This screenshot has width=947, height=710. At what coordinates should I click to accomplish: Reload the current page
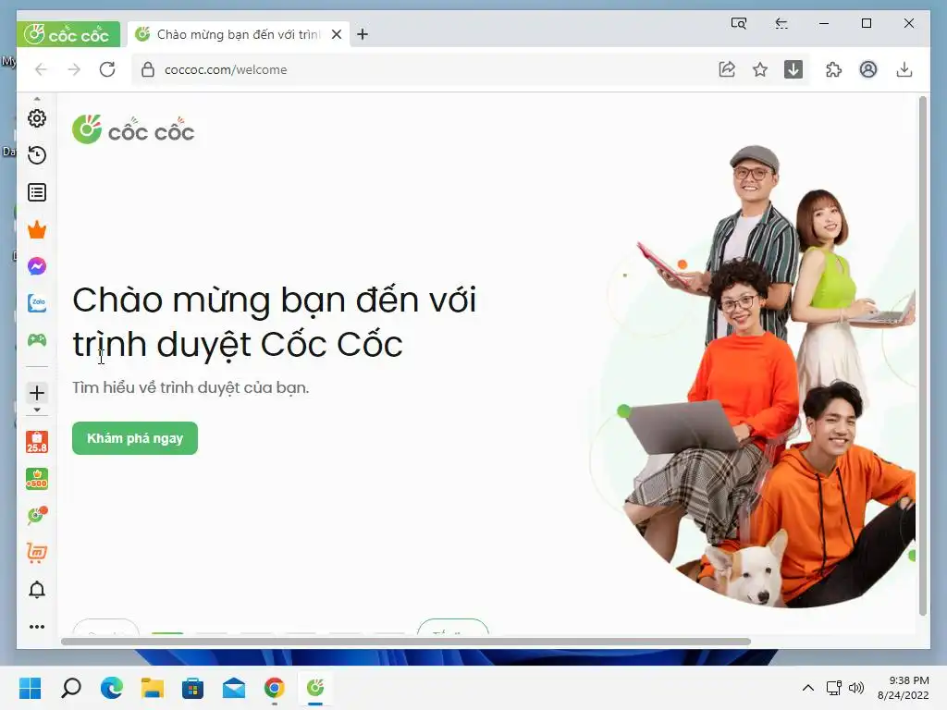click(107, 69)
